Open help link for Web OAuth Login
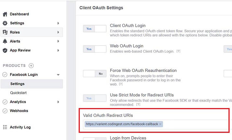 point(178,51)
